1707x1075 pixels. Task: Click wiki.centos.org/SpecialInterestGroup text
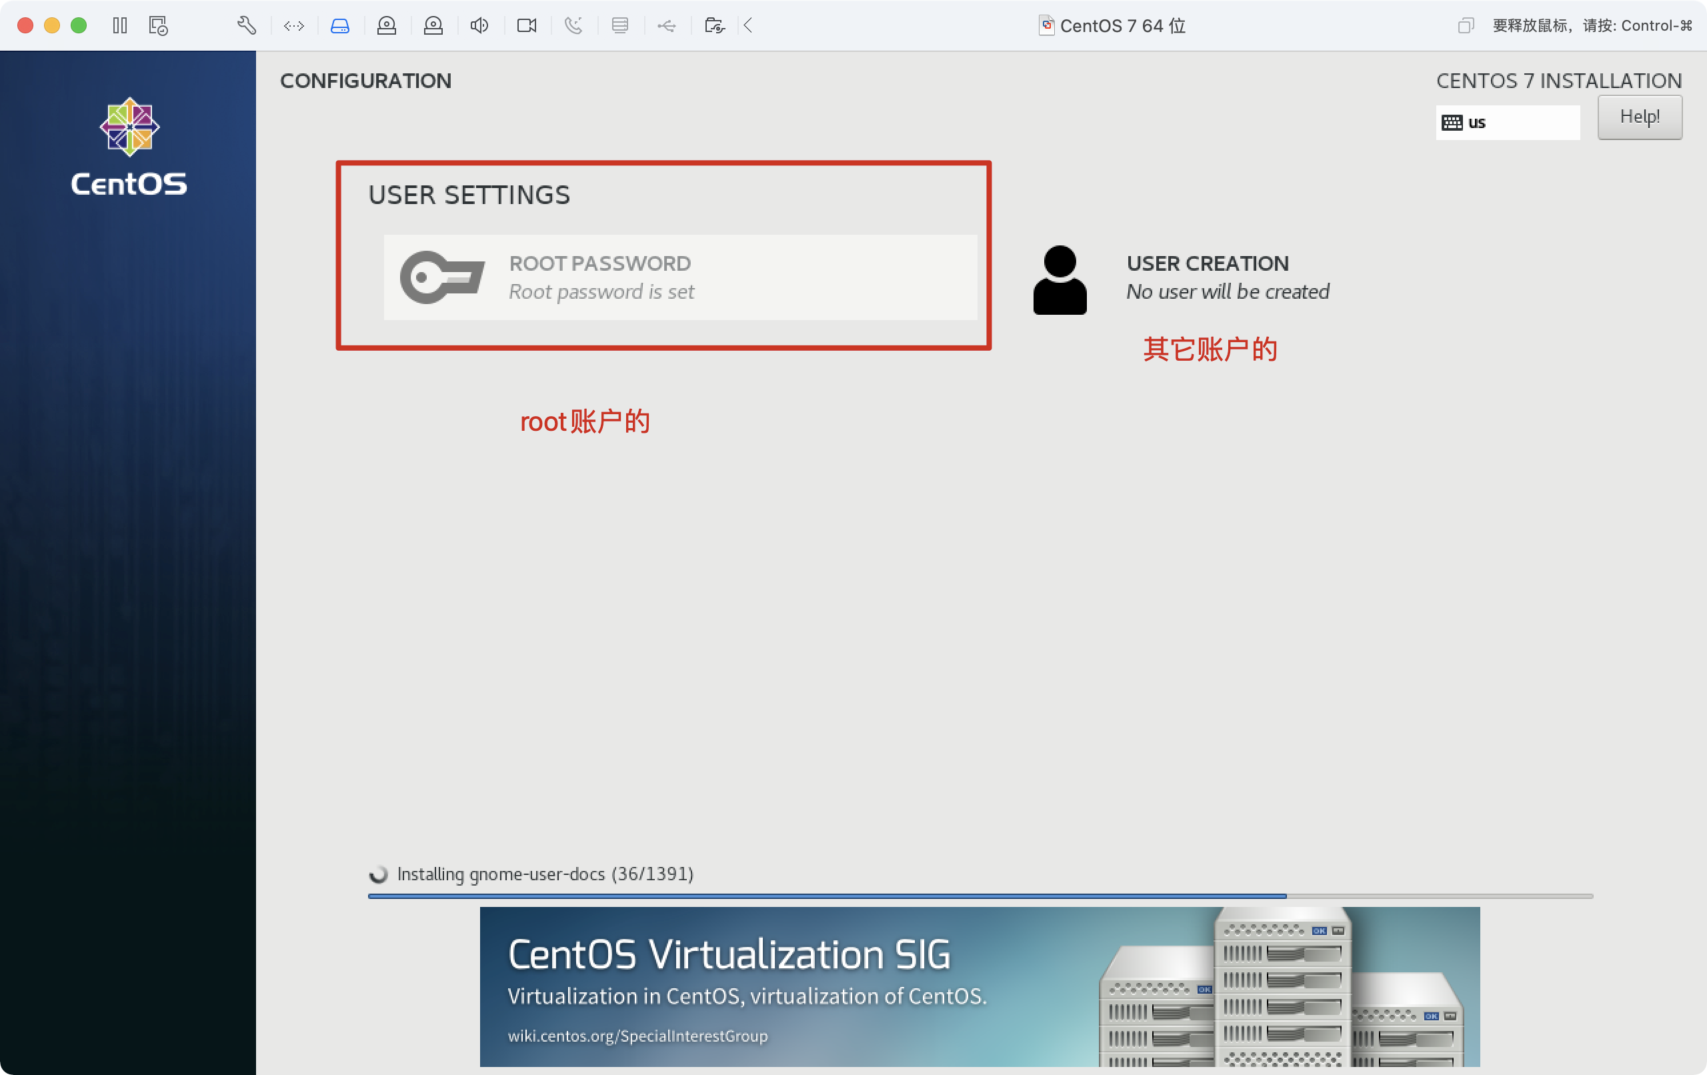coord(637,1036)
